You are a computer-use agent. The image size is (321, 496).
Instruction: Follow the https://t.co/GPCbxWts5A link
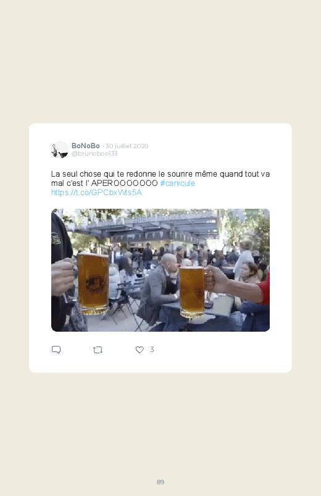tap(96, 192)
